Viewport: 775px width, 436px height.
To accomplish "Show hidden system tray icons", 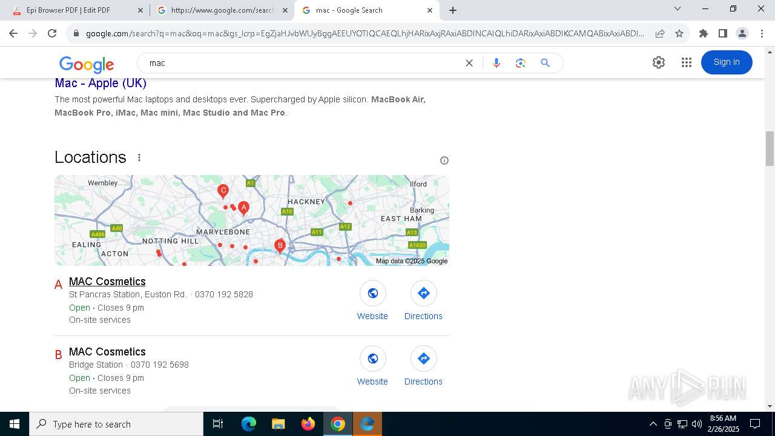I will click(653, 424).
